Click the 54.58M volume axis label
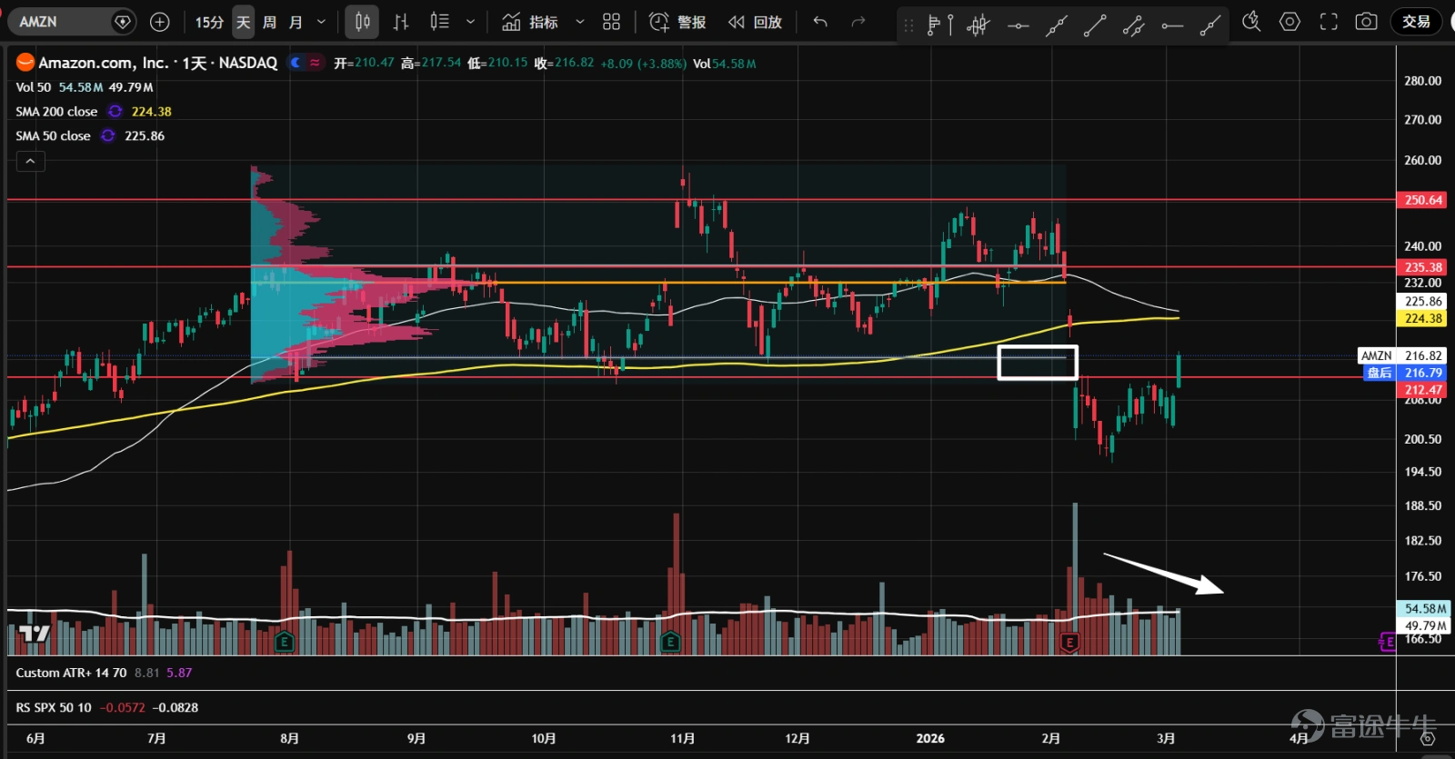 coord(1424,609)
